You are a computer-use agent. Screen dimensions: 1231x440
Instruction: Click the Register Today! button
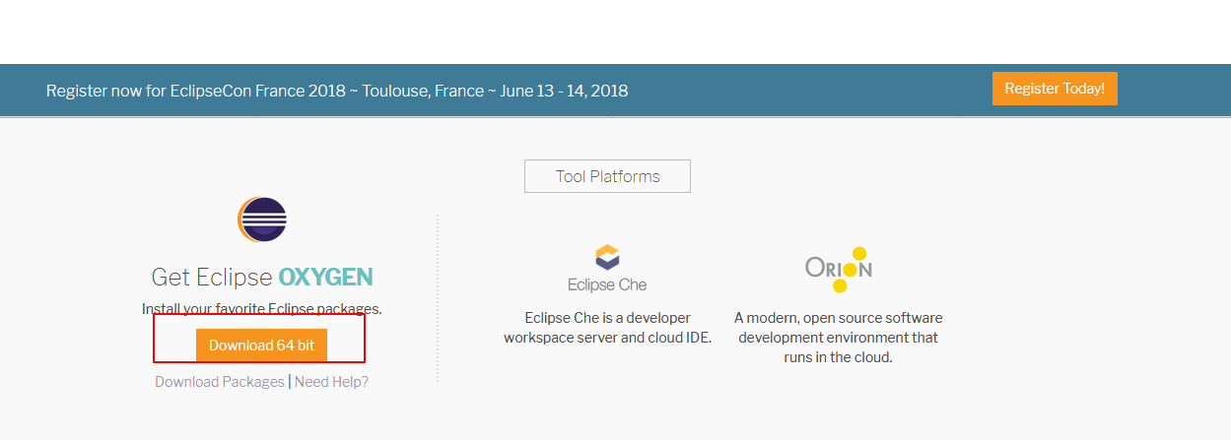[x=1055, y=89]
